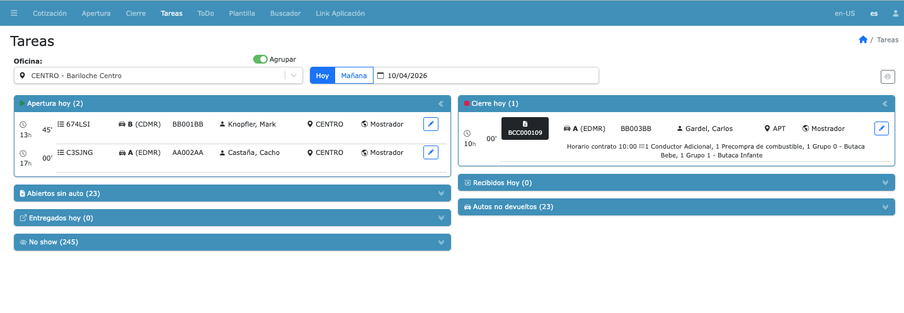Click the home breadcrumb icon
The height and width of the screenshot is (313, 904).
pyautogui.click(x=863, y=40)
